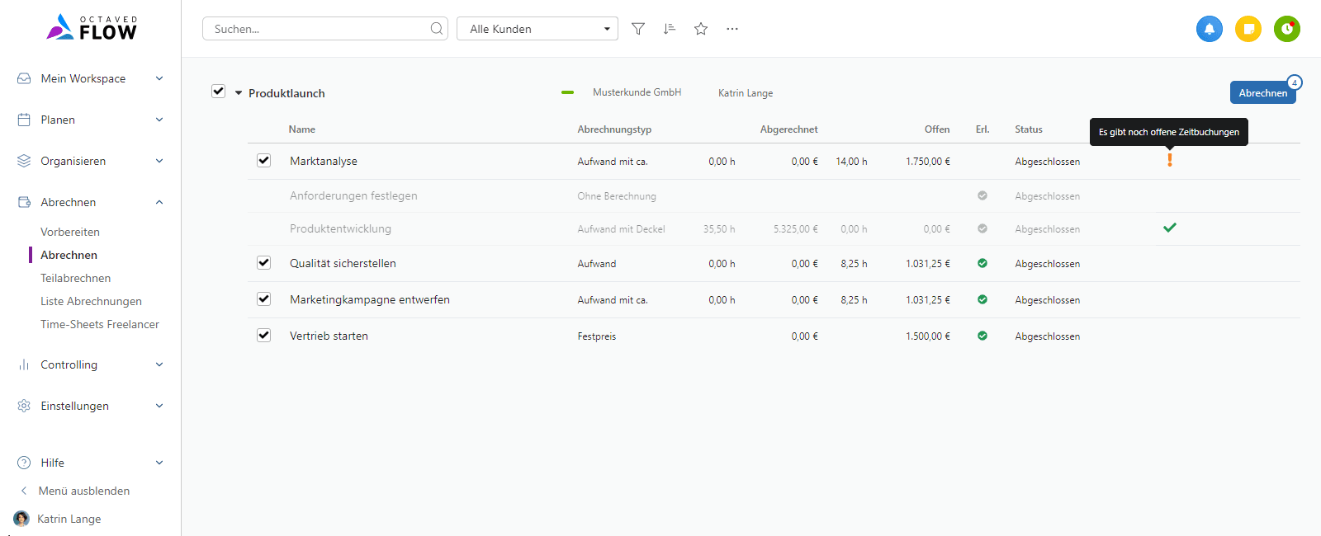Open the filter funnel icon
Image resolution: width=1321 pixels, height=536 pixels.
638,29
